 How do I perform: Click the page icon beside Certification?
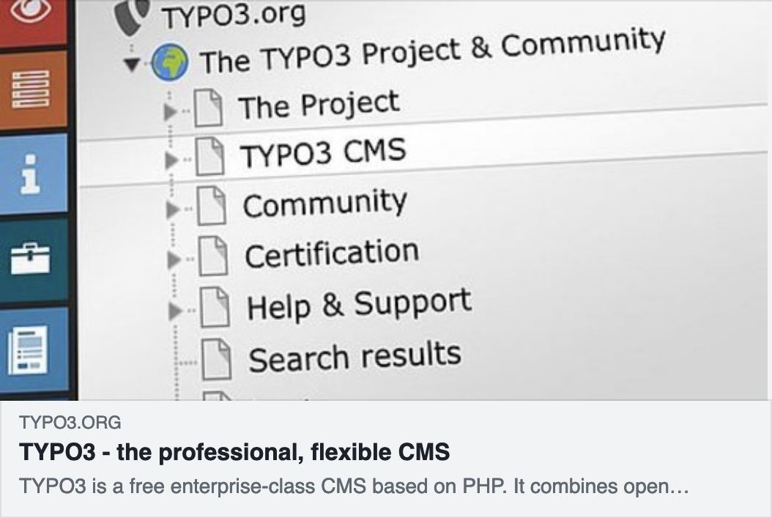(x=213, y=258)
